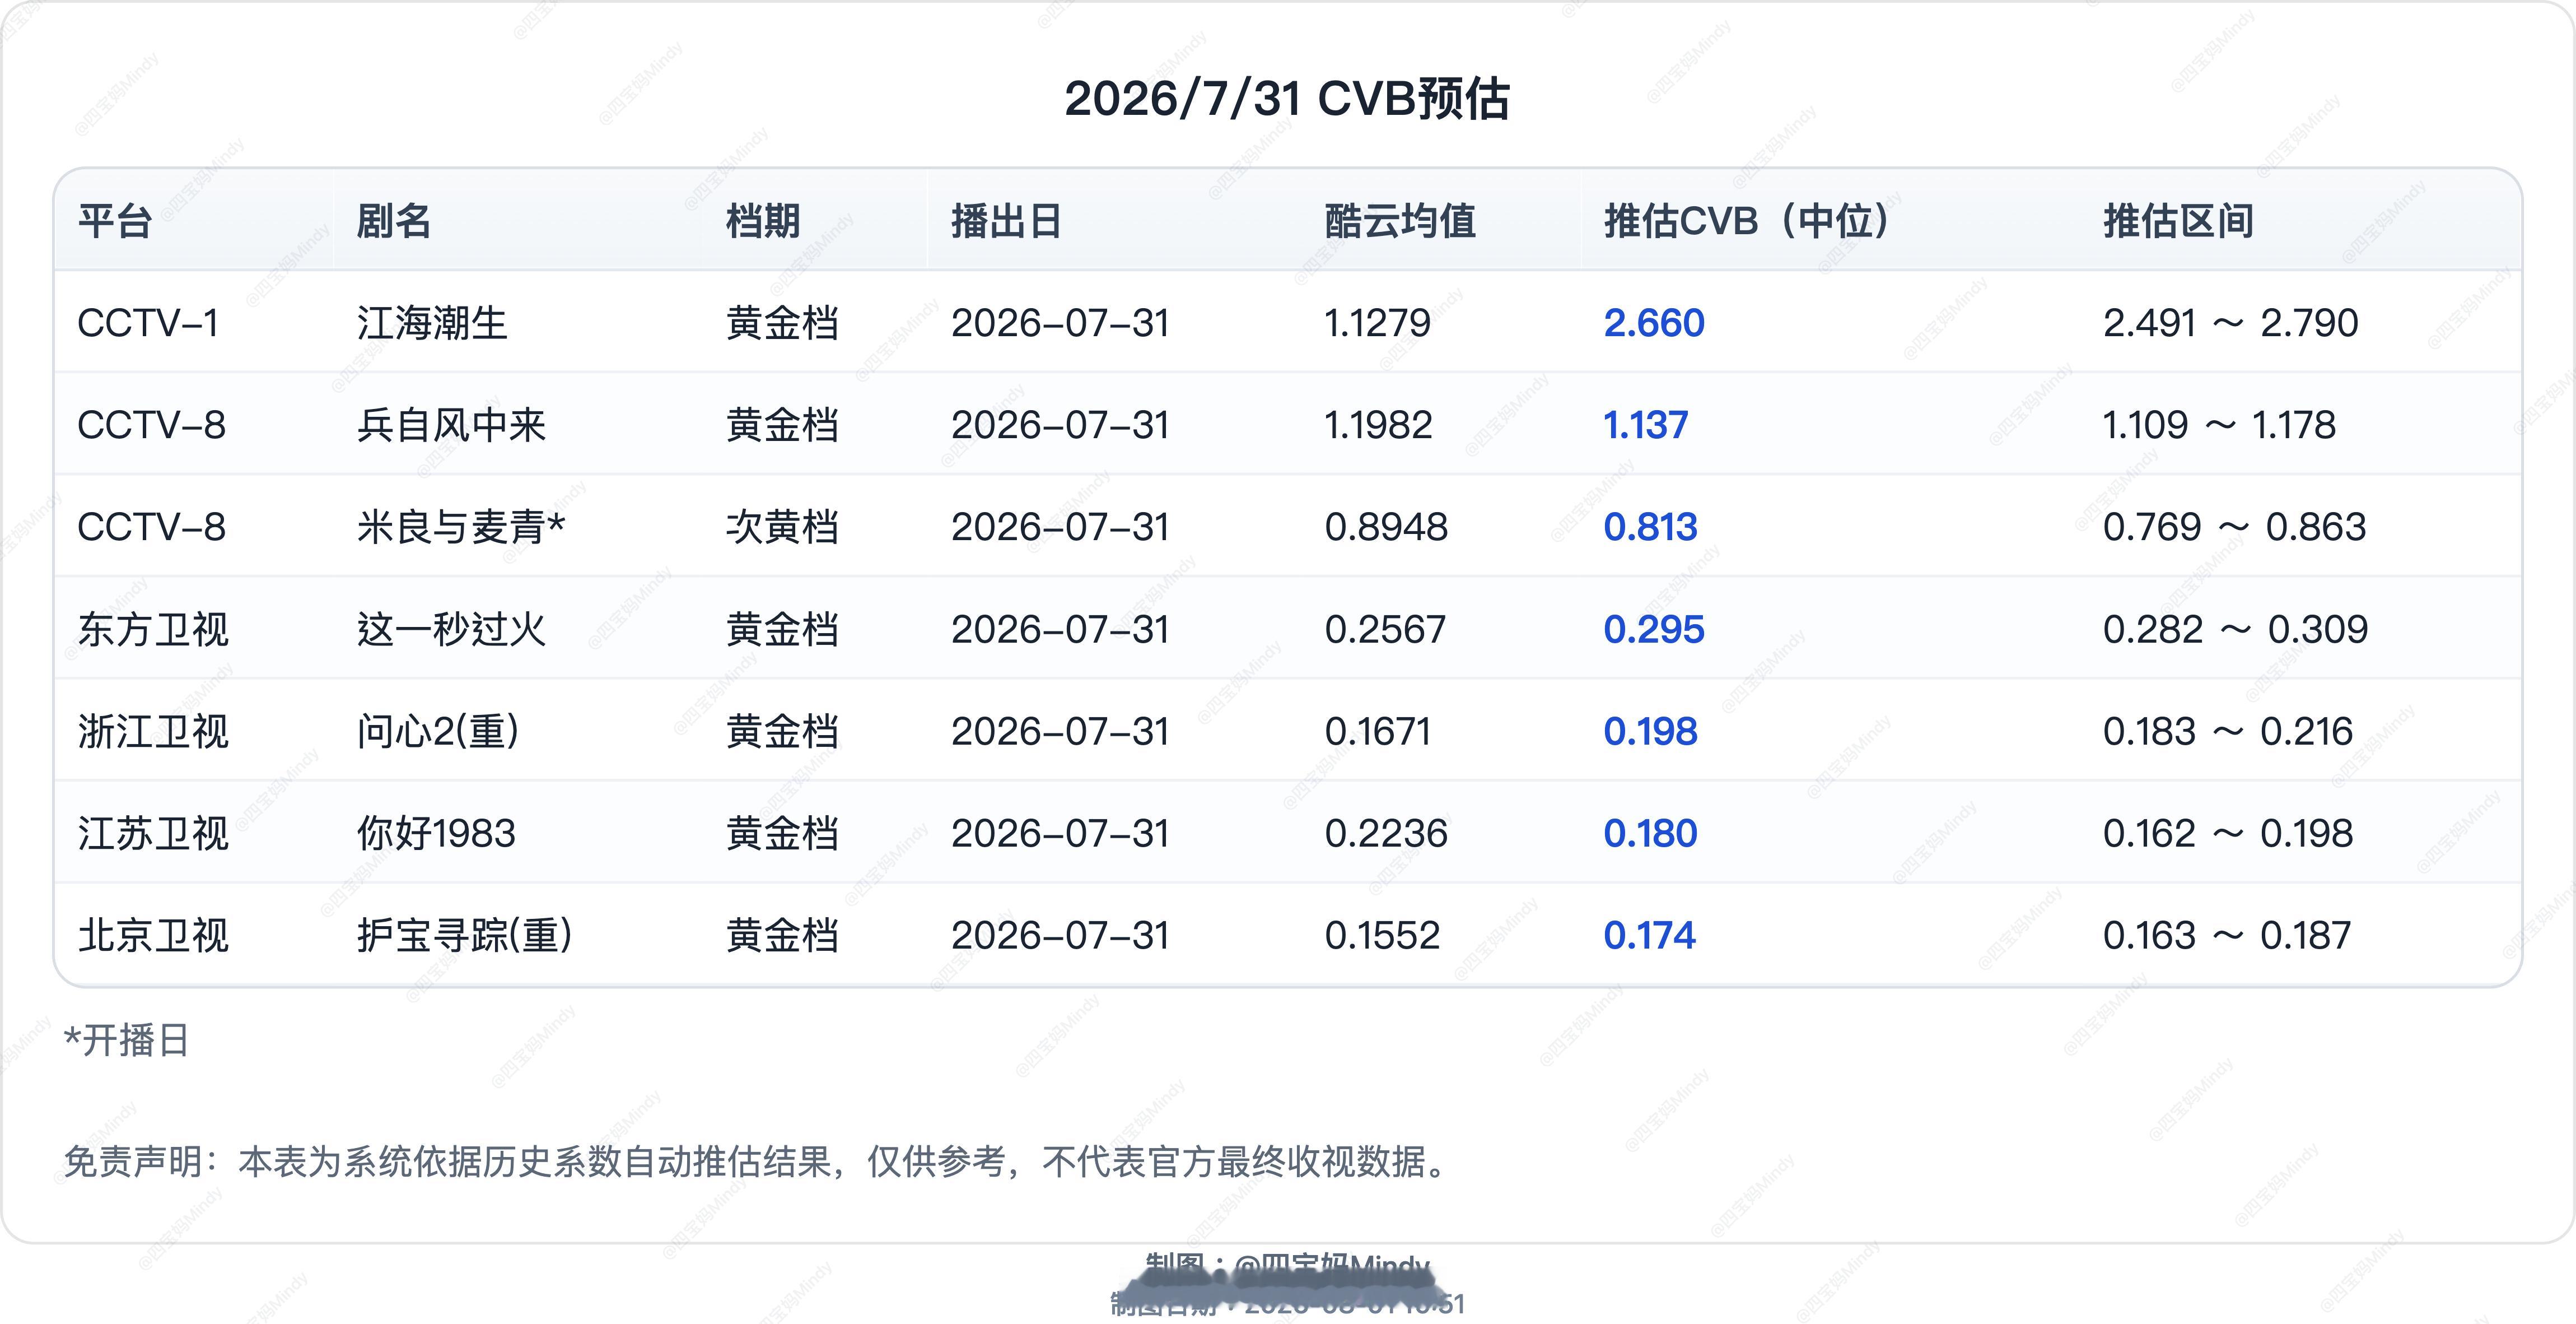Viewport: 2576px width, 1324px height.
Task: Select the '播出日' column header
Action: (1006, 221)
